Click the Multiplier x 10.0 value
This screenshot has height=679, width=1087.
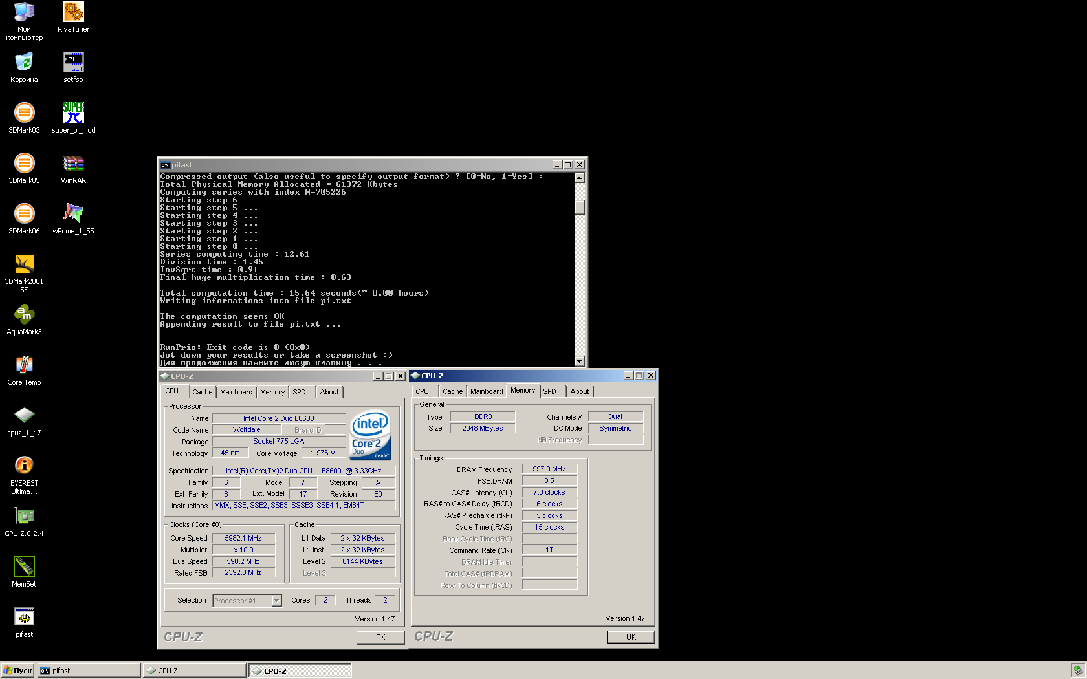click(x=243, y=550)
